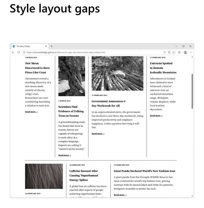Screen dimensions: 204x208
Task: Open Read more under 3-Day Workweek article
Action: coord(98,134)
